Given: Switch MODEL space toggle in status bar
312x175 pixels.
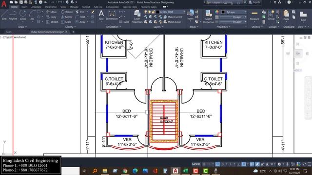Looking at the screenshot, I should click(196, 164).
